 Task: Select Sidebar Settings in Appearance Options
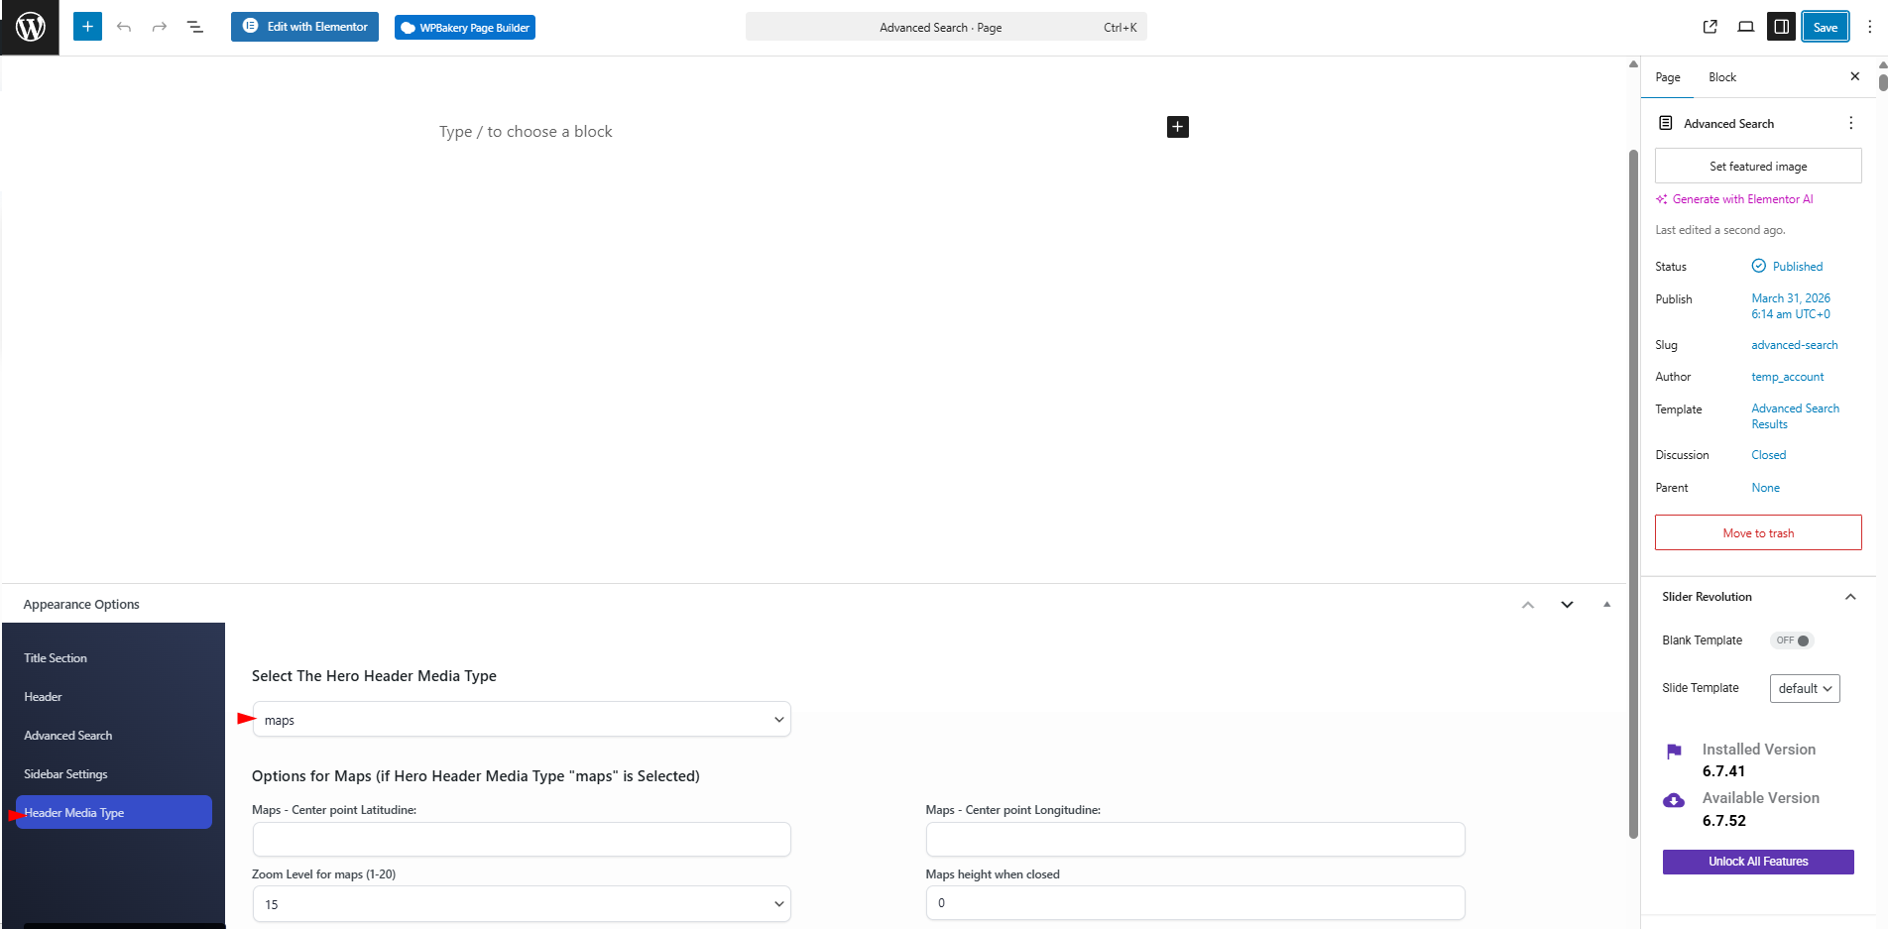point(66,774)
